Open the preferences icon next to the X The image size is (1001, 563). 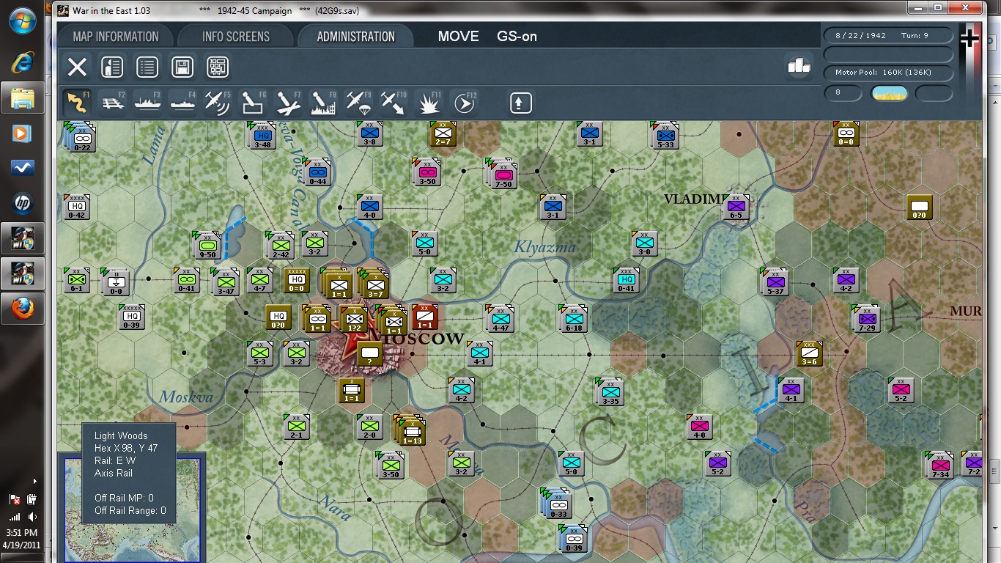(112, 67)
